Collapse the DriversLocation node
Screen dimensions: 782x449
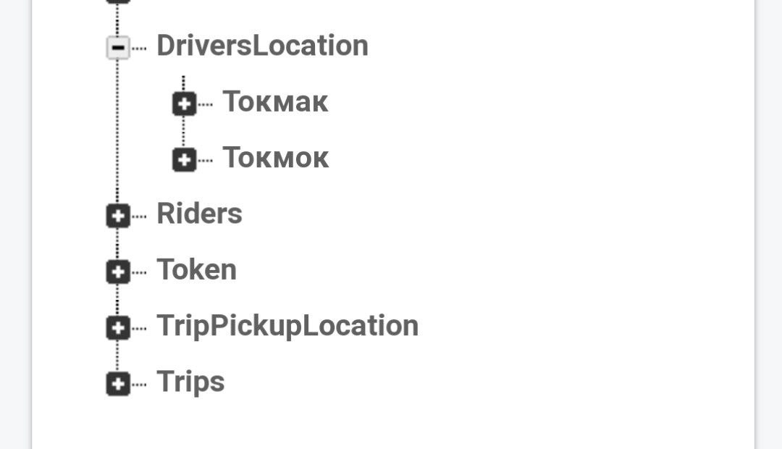[118, 48]
